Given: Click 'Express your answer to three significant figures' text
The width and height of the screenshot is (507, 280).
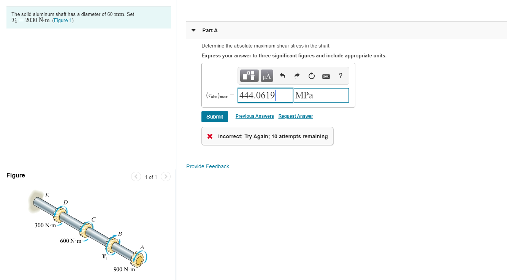Looking at the screenshot, I should point(294,56).
